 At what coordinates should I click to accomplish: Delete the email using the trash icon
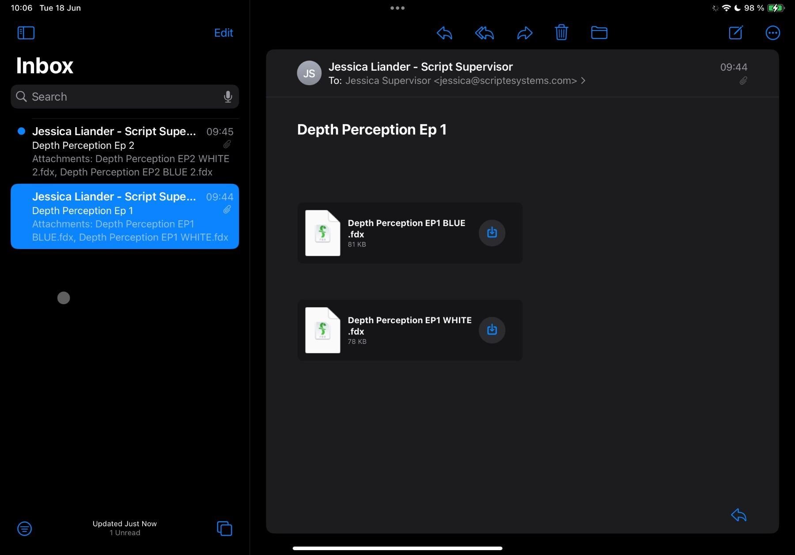click(561, 33)
